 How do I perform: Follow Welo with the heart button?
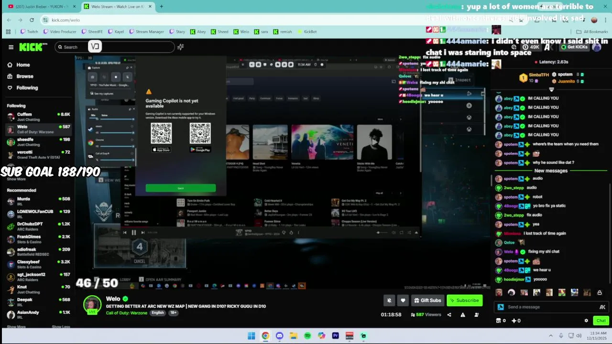pyautogui.click(x=403, y=301)
